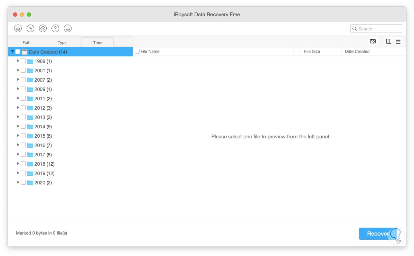Click the 1969 folder icon

(x=30, y=61)
